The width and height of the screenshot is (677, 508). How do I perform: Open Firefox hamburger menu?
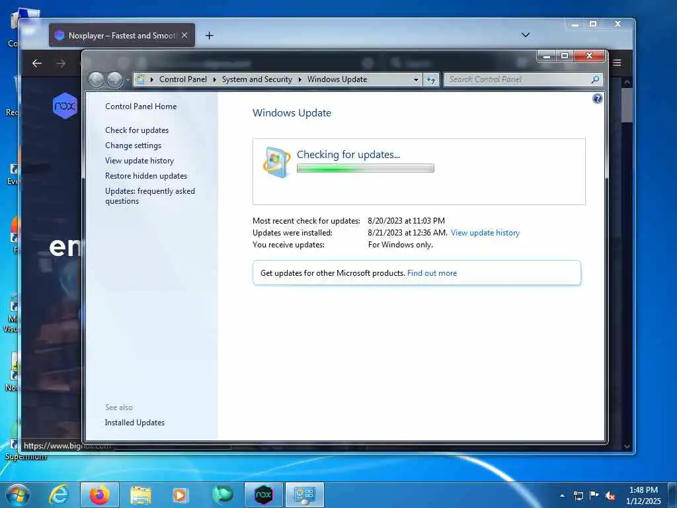click(x=617, y=63)
